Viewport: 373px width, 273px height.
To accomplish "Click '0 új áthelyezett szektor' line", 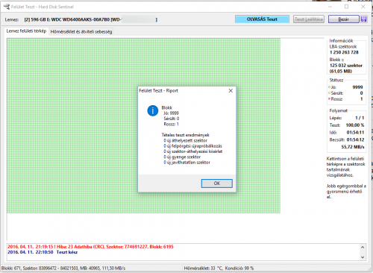I will [185, 140].
